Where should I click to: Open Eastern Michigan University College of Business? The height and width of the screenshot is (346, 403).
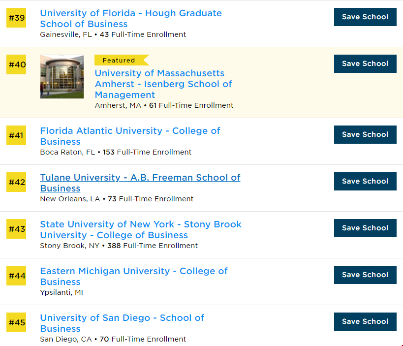tap(134, 277)
